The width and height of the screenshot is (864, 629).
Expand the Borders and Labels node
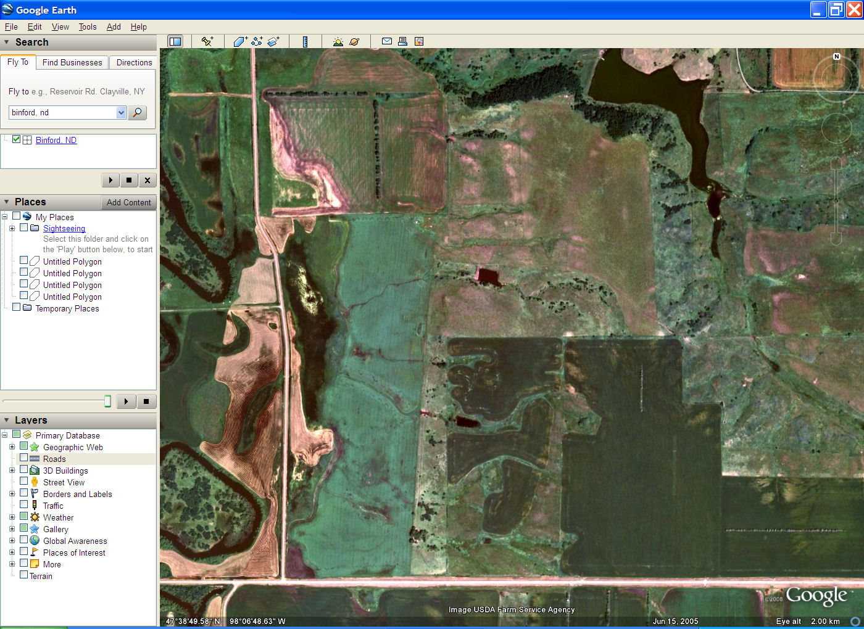(12, 493)
